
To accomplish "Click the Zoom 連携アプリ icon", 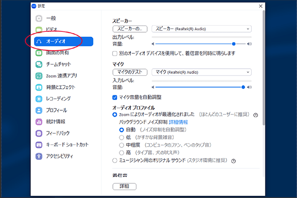I will [x=39, y=76].
